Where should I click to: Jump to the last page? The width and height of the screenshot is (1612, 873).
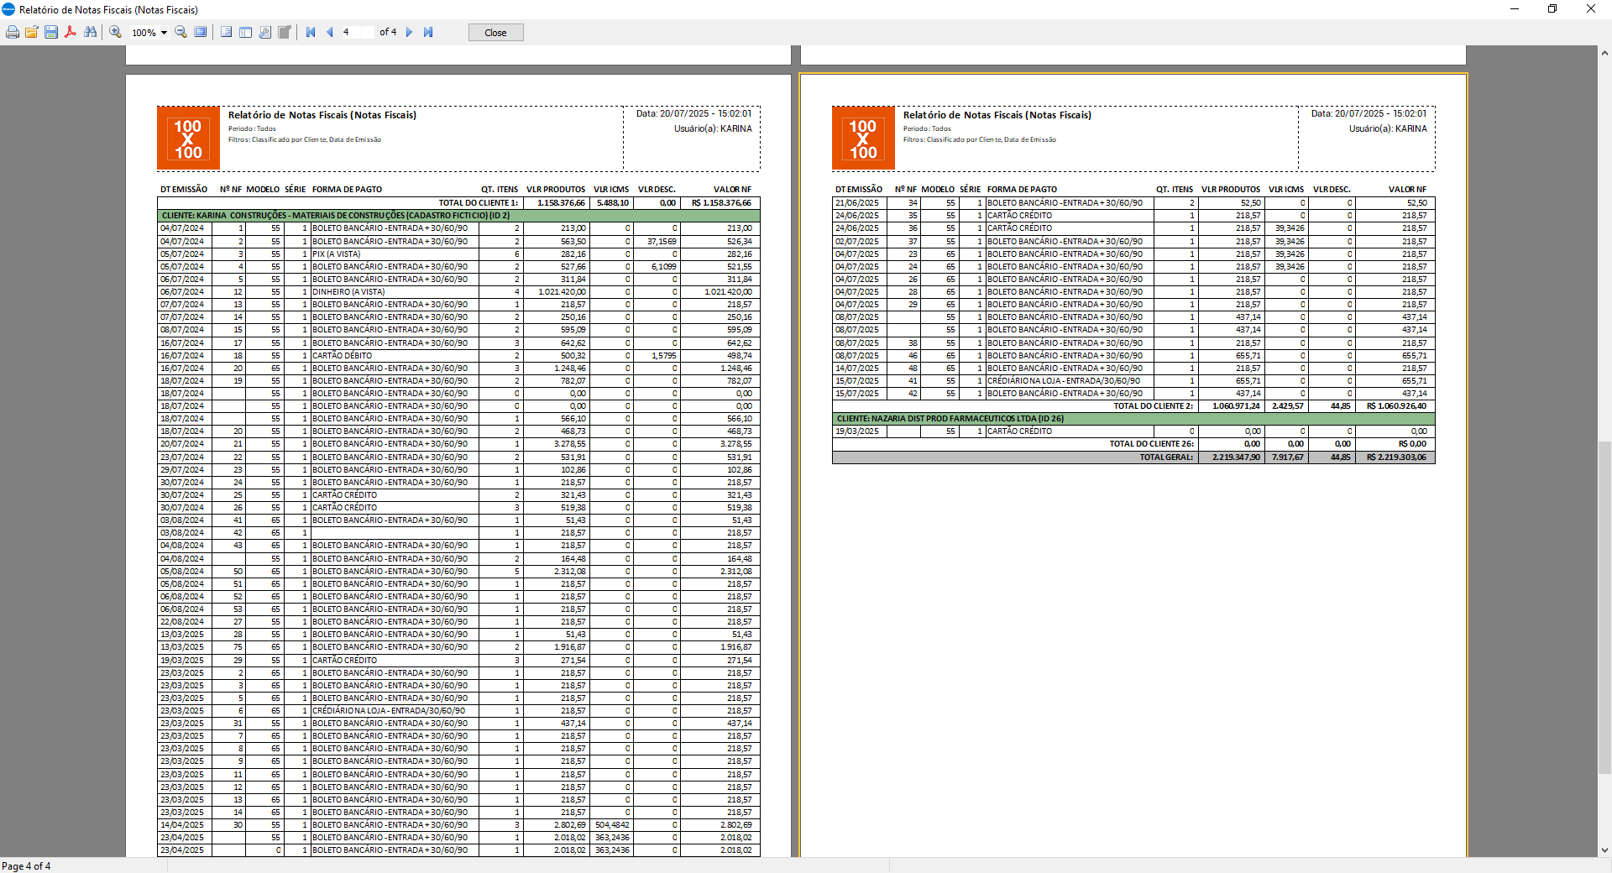(x=428, y=33)
